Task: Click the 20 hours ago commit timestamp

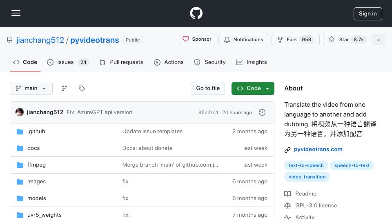Action: [237, 112]
